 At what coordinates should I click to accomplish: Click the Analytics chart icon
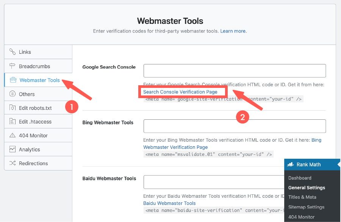click(13, 149)
